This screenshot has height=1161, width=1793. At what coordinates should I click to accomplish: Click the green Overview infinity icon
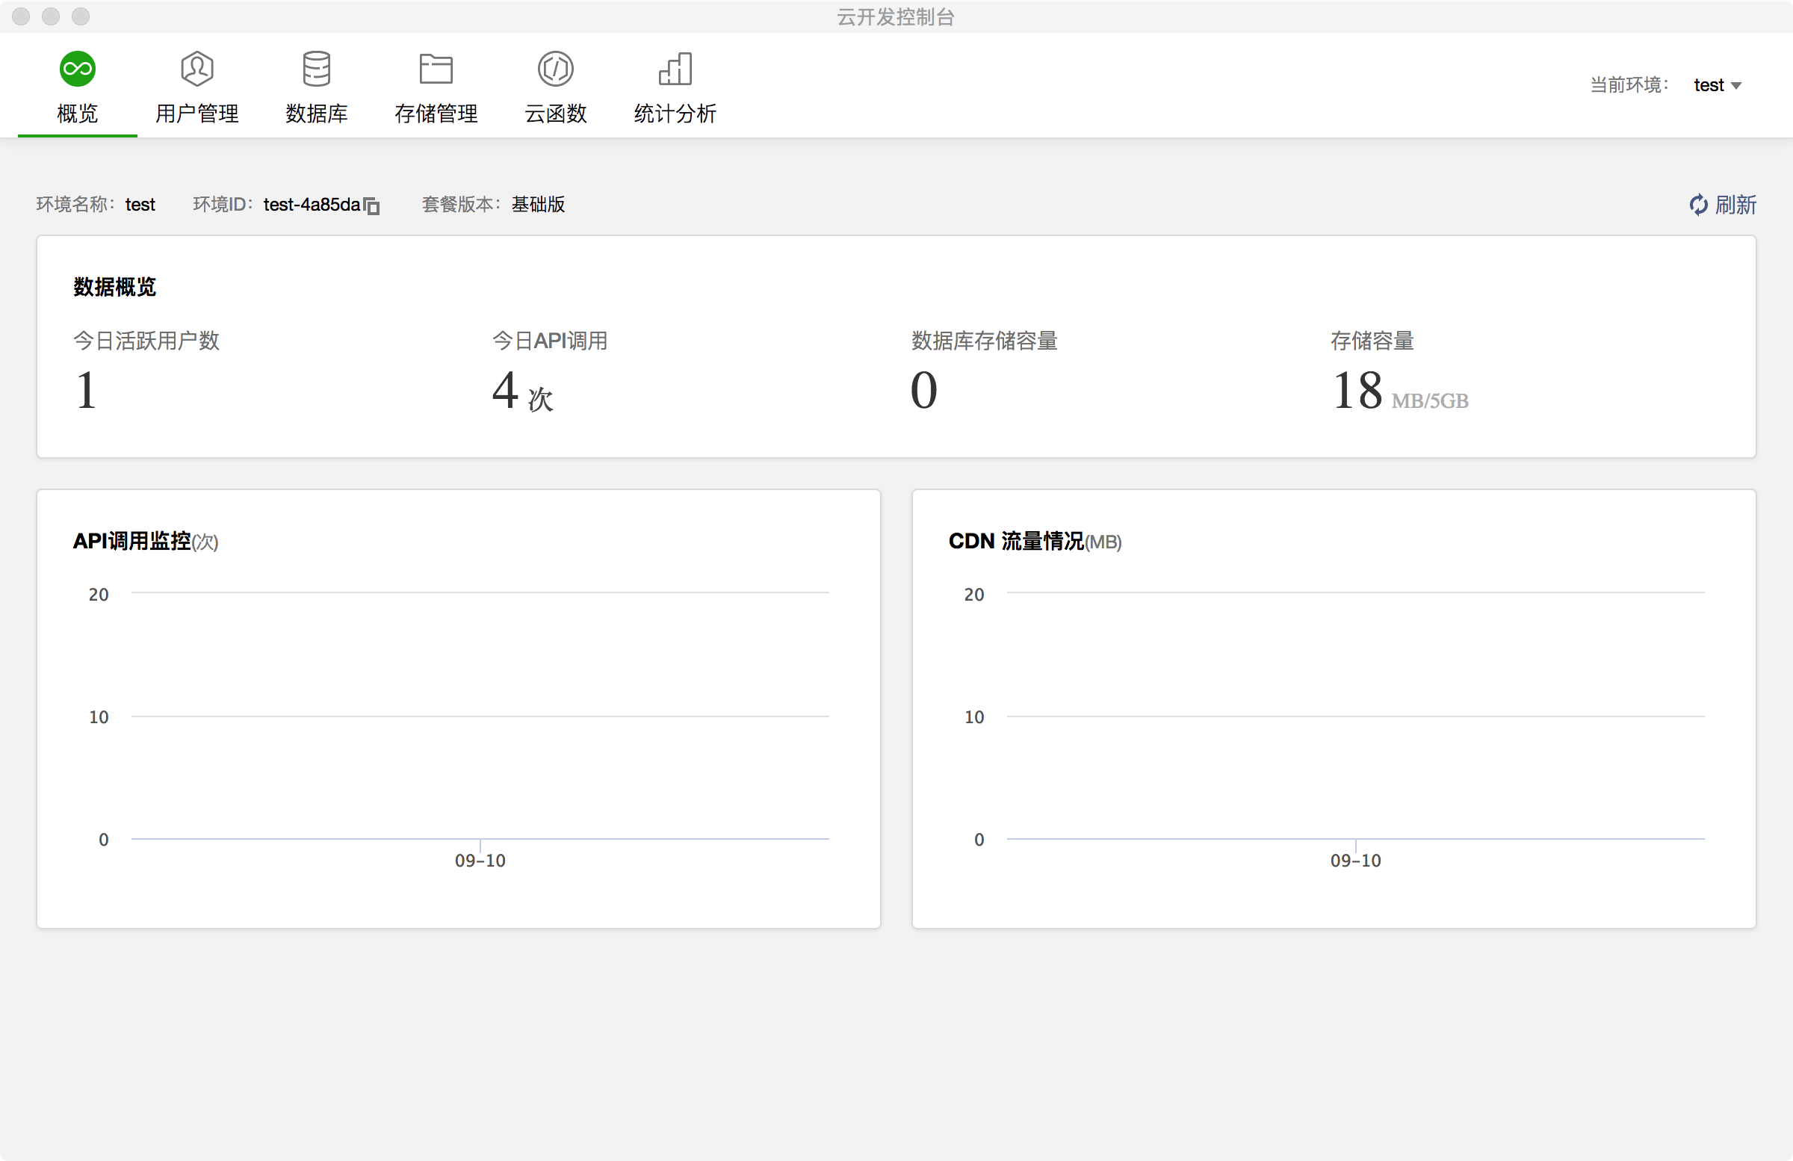(78, 69)
